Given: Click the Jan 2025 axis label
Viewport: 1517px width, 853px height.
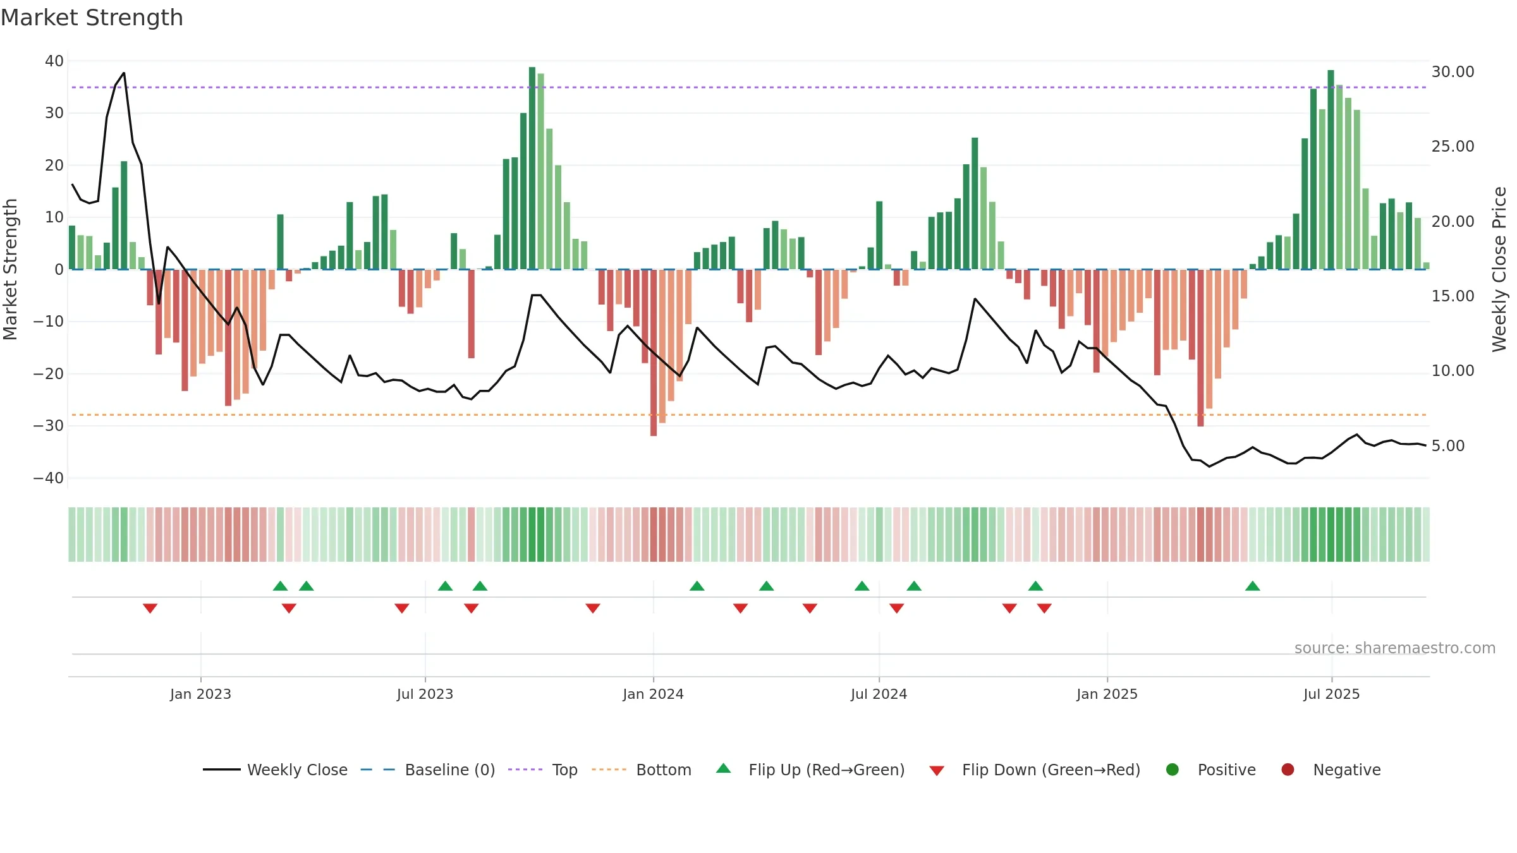Looking at the screenshot, I should point(1107,694).
